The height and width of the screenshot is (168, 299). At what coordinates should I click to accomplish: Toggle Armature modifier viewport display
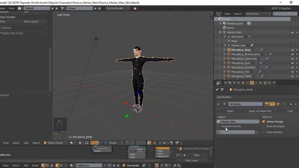272,104
